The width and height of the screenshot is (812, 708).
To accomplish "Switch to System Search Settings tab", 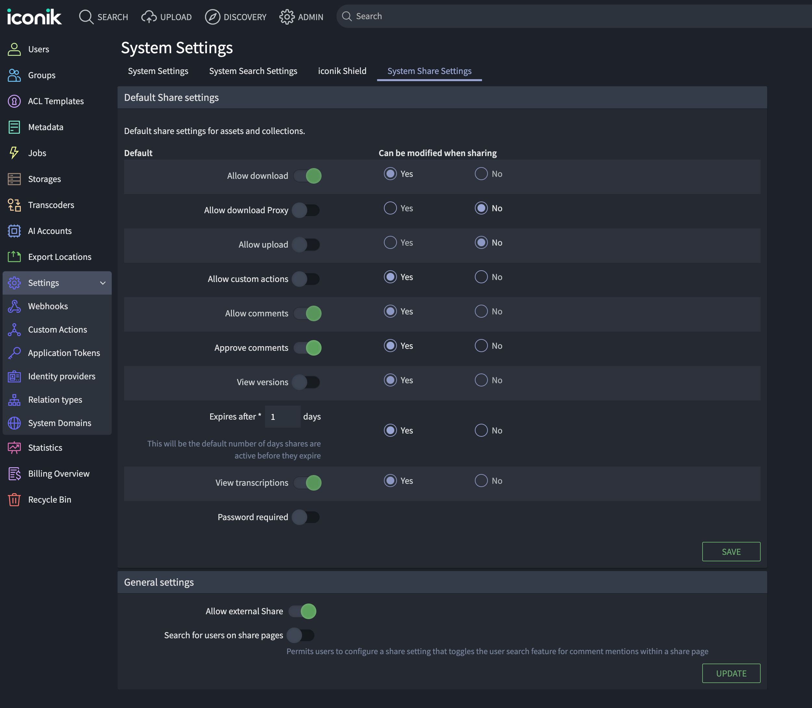I will pos(253,71).
